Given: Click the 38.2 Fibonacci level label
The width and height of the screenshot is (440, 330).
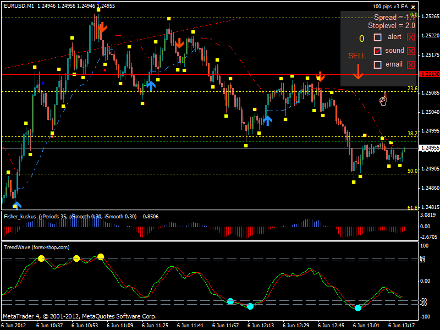Looking at the screenshot, I should click(413, 133).
